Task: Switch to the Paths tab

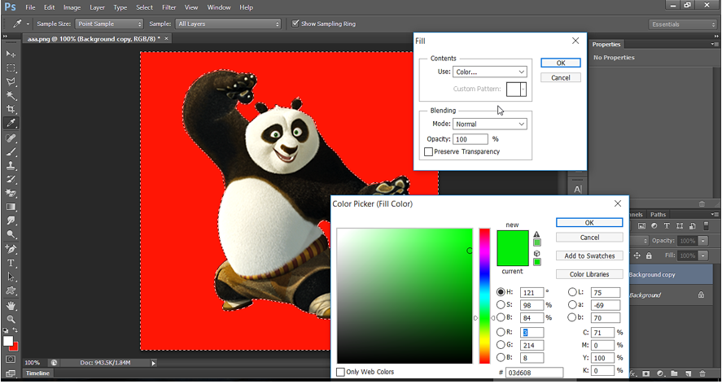Action: pos(658,214)
